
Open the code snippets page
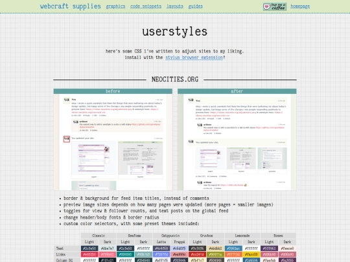coord(146,6)
